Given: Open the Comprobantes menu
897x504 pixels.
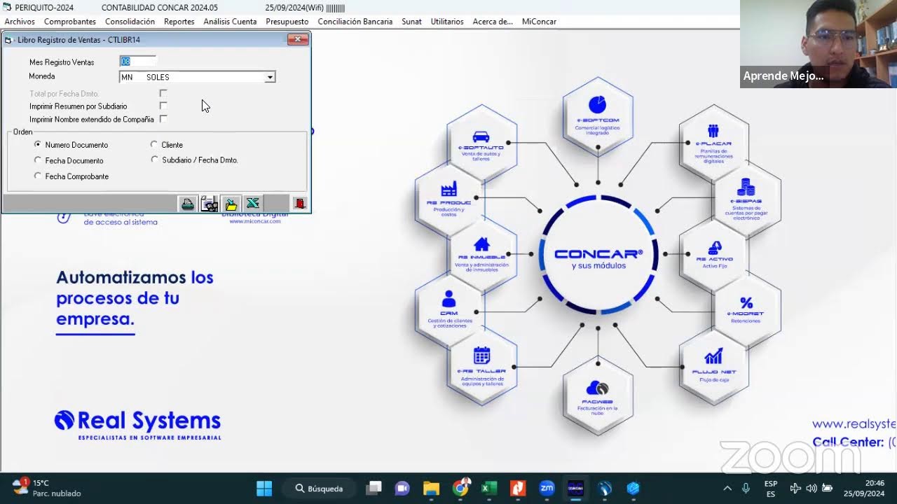Looking at the screenshot, I should click(70, 22).
